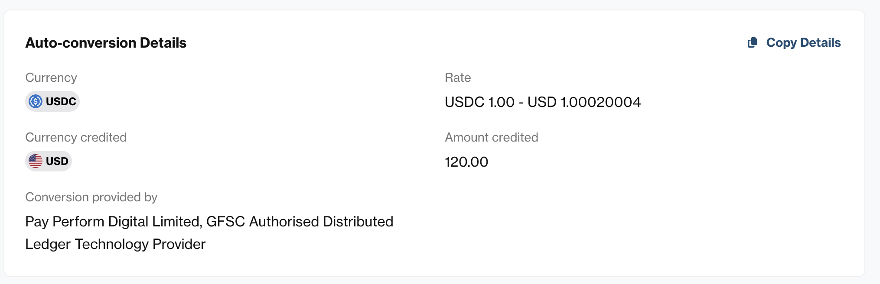
Task: Click the GFSC Authorised Distributed text
Action: [300, 222]
